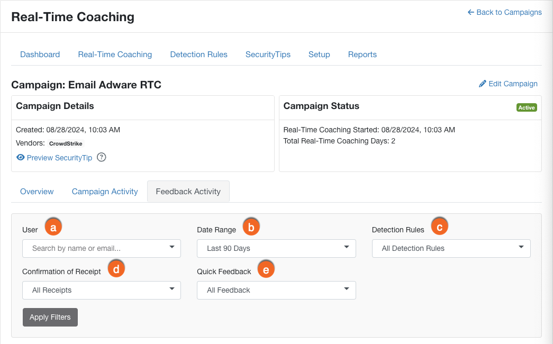The image size is (553, 344).
Task: Switch to the Campaign Activity tab
Action: tap(104, 192)
